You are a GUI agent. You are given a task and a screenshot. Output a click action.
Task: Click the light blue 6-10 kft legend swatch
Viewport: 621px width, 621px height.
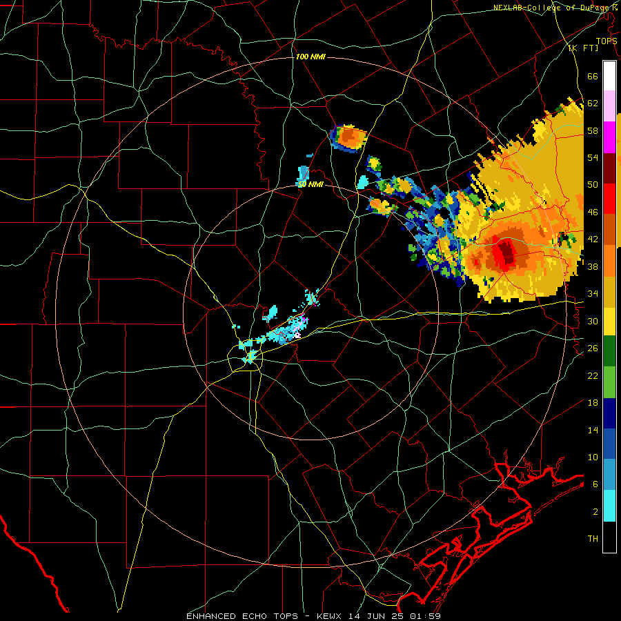tap(609, 475)
